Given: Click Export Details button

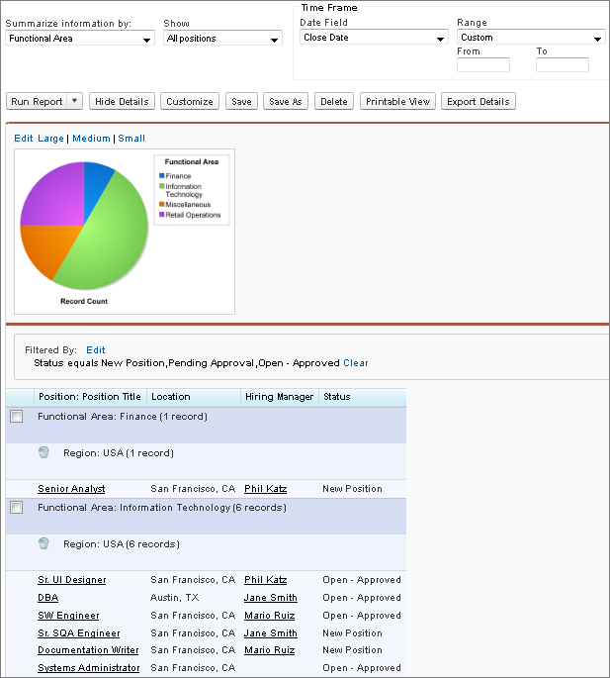Looking at the screenshot, I should click(x=479, y=101).
